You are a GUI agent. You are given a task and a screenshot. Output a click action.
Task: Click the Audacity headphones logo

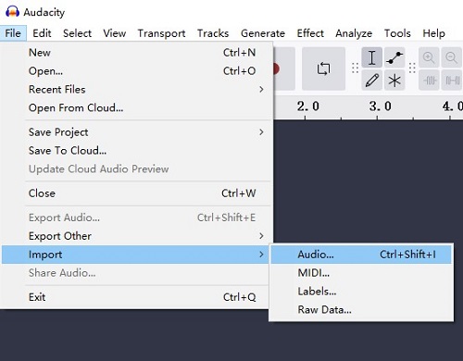[12, 12]
